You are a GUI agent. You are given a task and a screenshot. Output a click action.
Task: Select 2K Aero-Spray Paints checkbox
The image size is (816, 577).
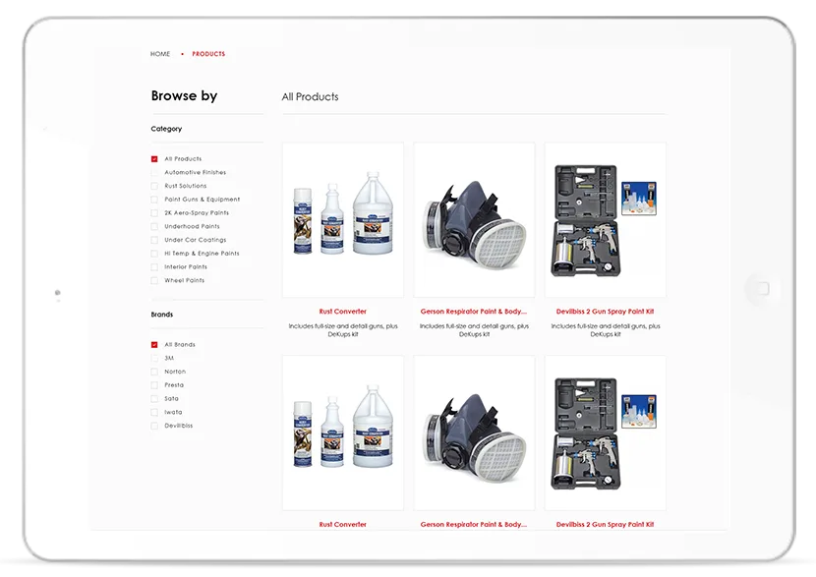[154, 213]
